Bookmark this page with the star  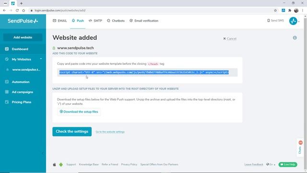[x=275, y=11]
